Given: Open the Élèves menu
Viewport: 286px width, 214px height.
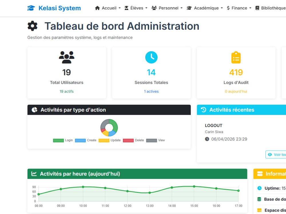Looking at the screenshot, I should [x=136, y=8].
